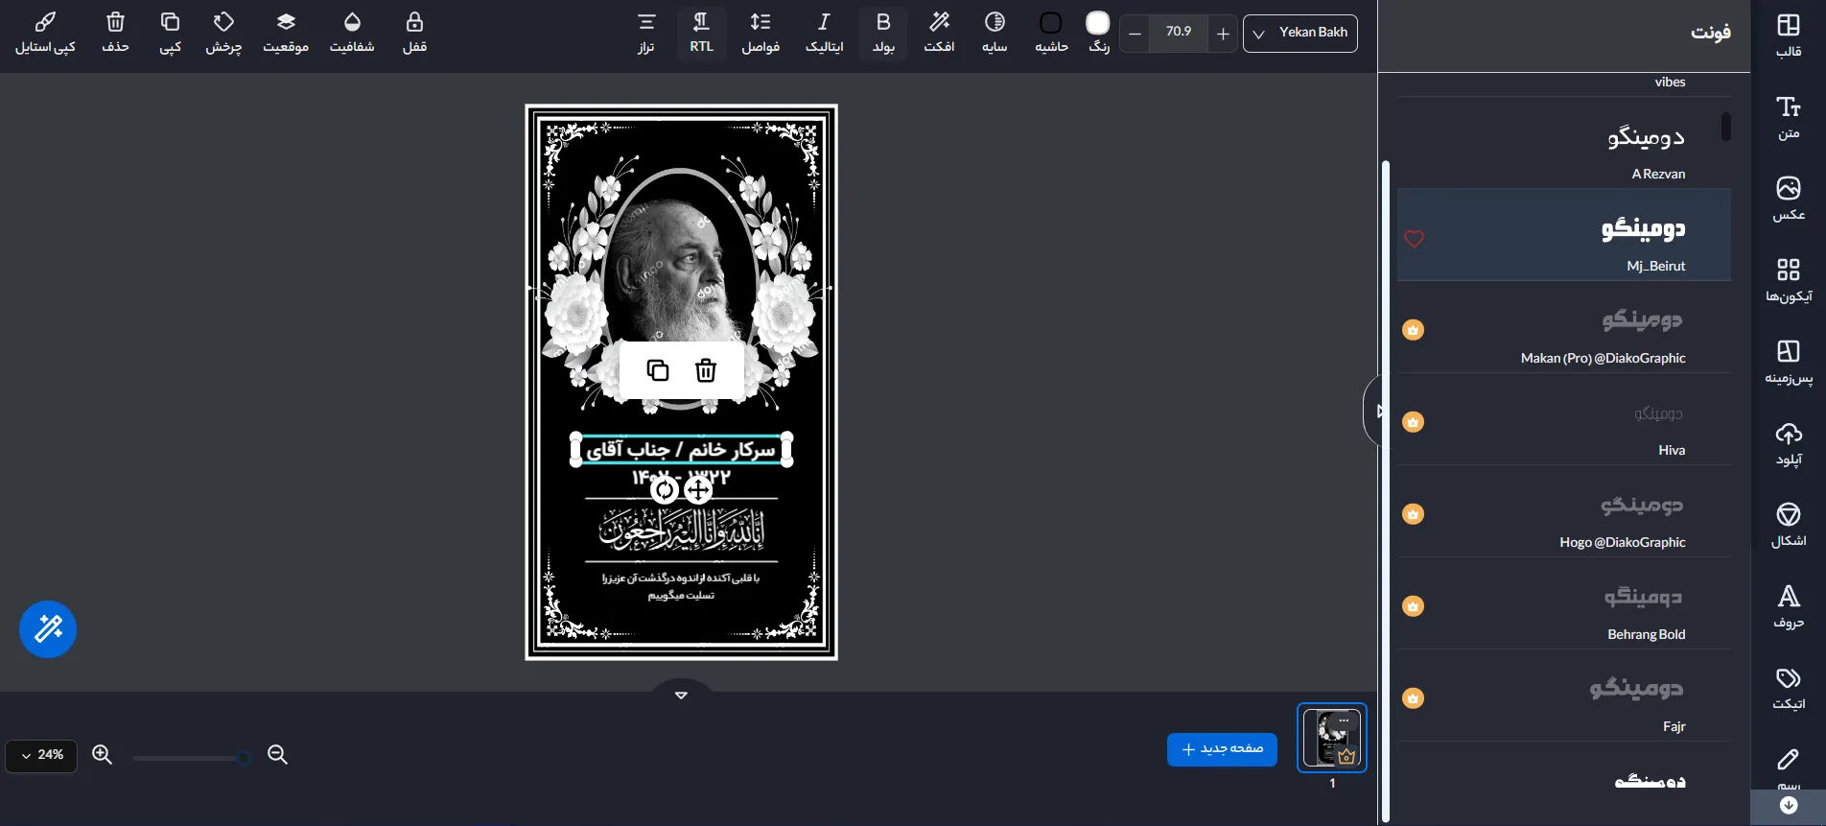Viewport: 1826px width, 826px height.
Task: Toggle ایتالیک italic formatting
Action: click(x=824, y=33)
